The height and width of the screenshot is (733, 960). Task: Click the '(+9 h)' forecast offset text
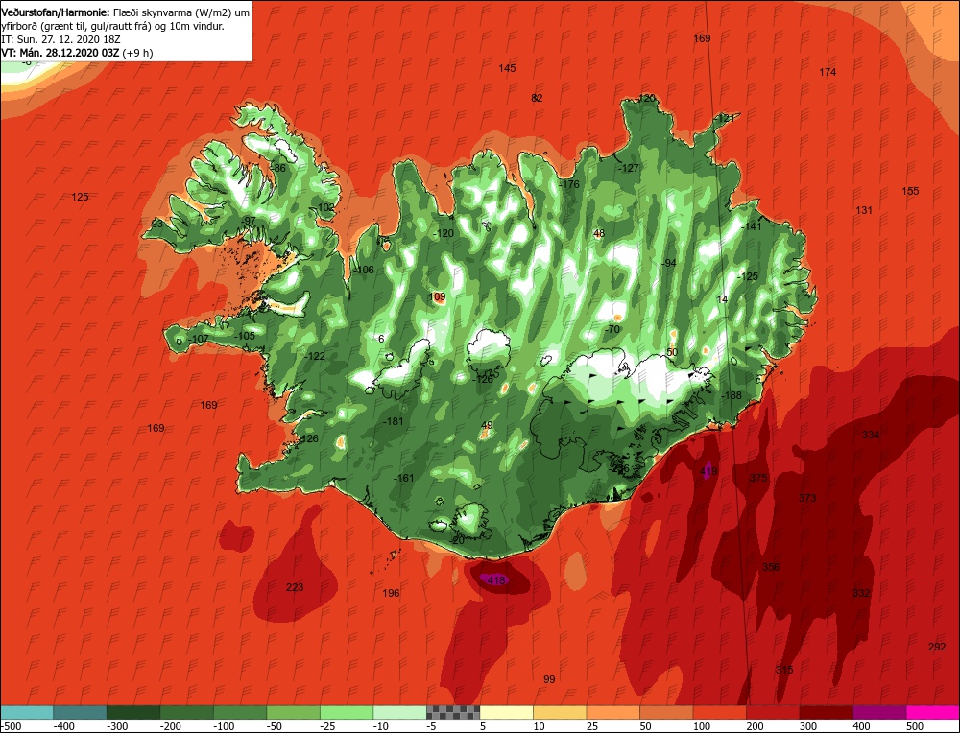(137, 53)
